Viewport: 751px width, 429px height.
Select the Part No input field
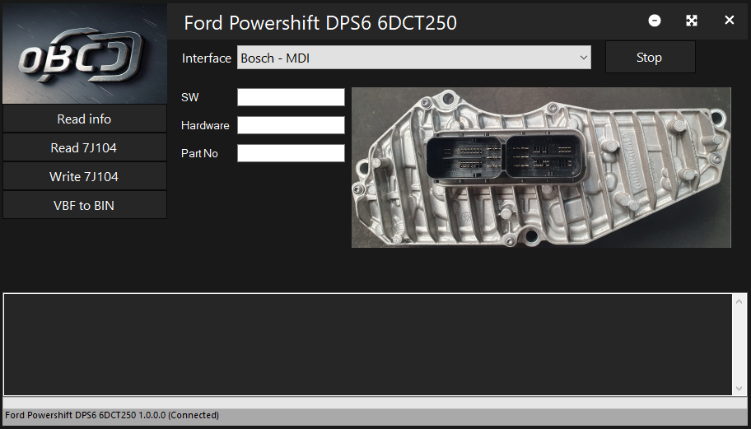pyautogui.click(x=291, y=153)
